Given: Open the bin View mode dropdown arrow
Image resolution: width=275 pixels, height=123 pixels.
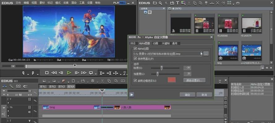Looking at the screenshot, I should click(x=234, y=4).
